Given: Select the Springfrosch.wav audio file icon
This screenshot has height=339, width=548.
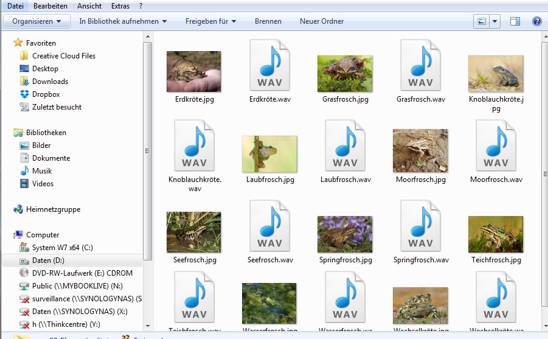Looking at the screenshot, I should 420,226.
